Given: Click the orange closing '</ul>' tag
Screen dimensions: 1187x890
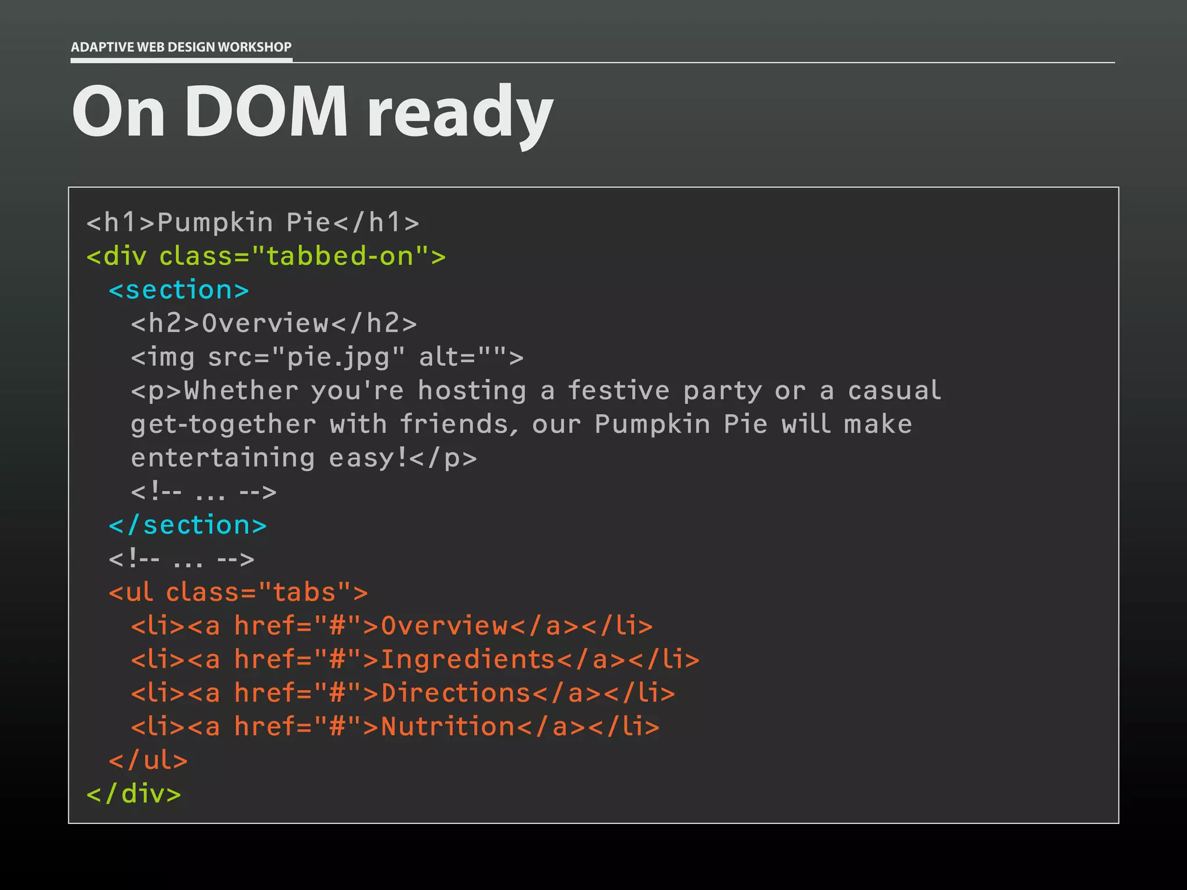Looking at the screenshot, I should 148,760.
